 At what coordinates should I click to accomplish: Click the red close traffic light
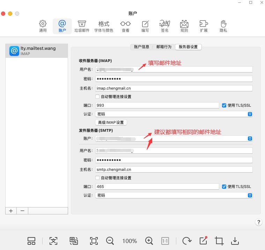[x=3, y=14]
